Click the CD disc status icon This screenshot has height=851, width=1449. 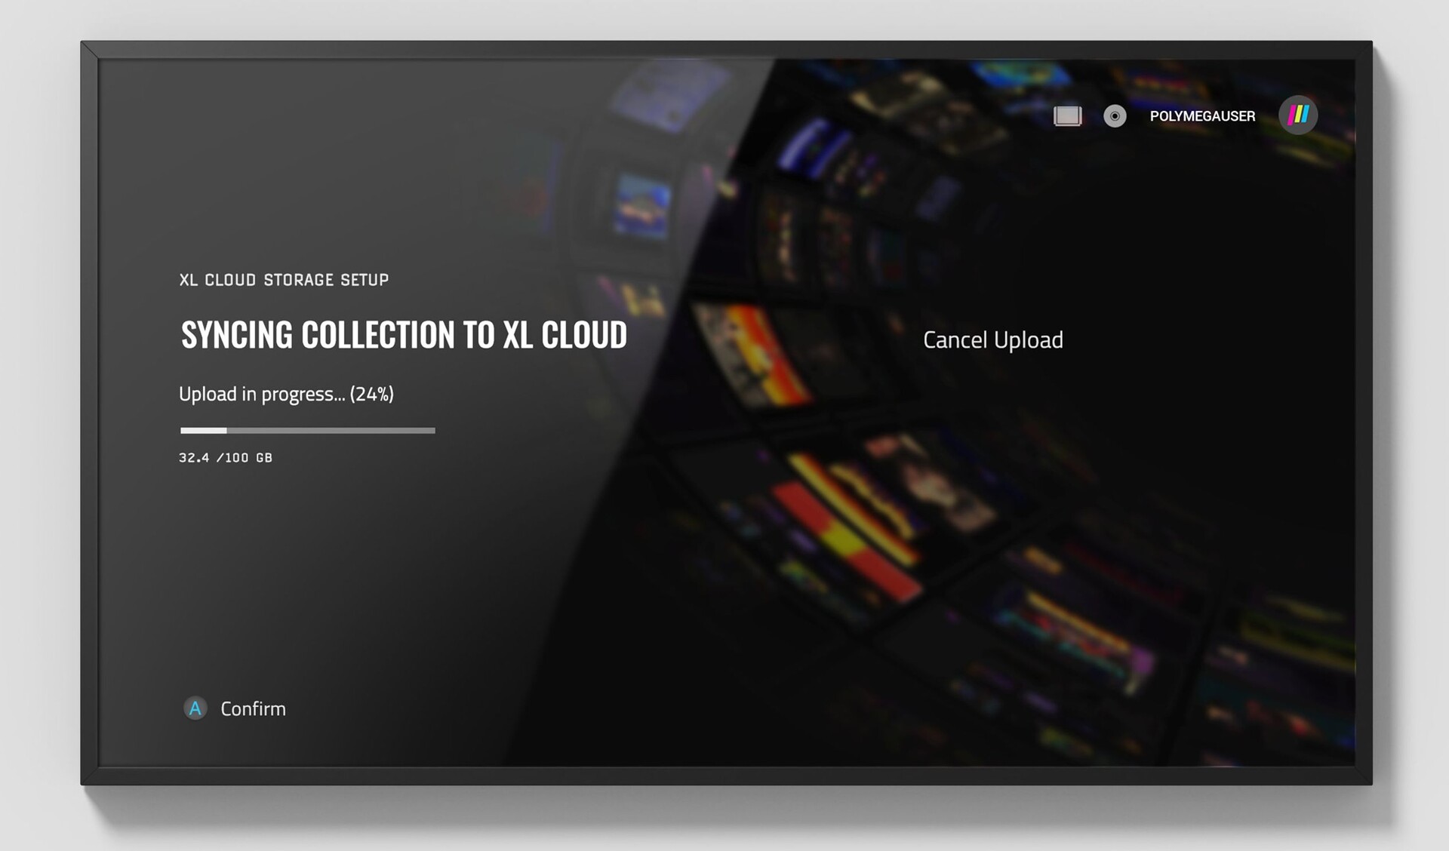[1115, 116]
